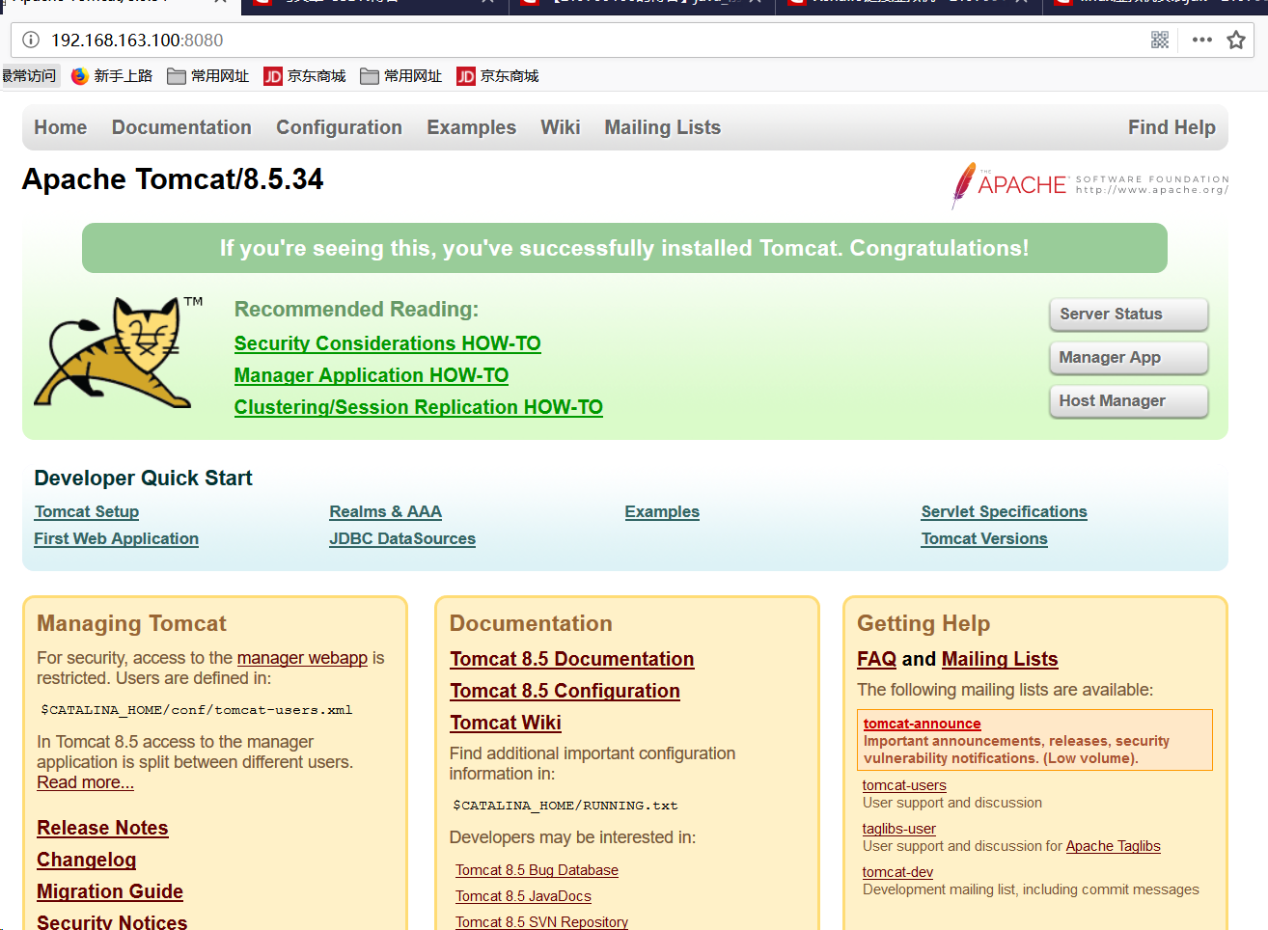Open Mailing Lists in the top navigation bar
Screen dimensions: 1268x930
click(663, 127)
